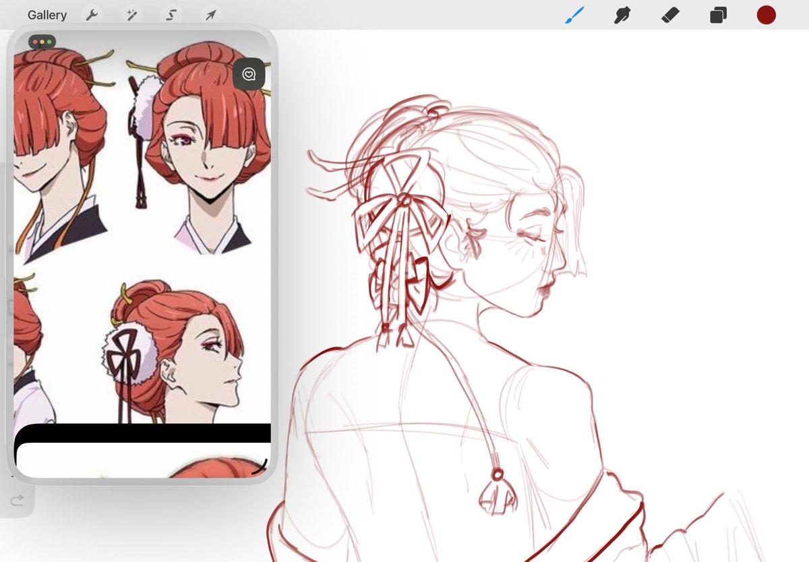Select the Paint brush tool
Screen dimensions: 809x562
point(574,15)
